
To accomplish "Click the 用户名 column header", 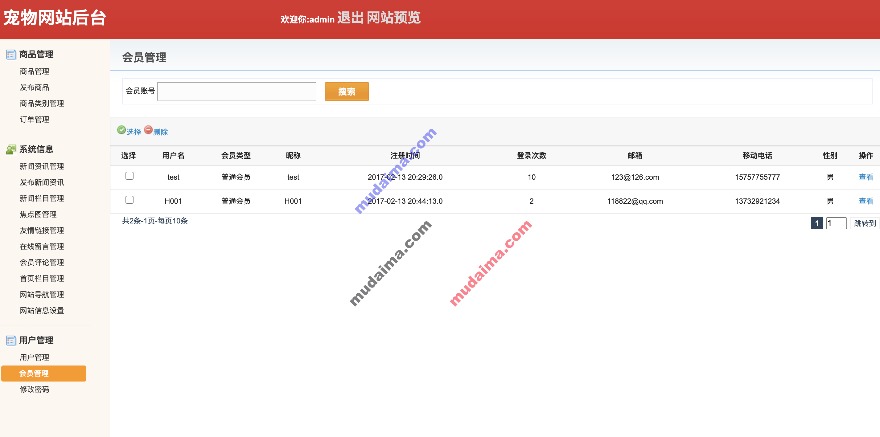I will coord(173,156).
